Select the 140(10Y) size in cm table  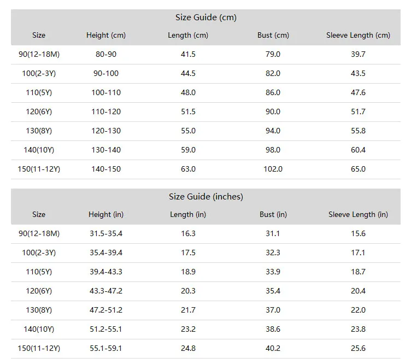[39, 150]
